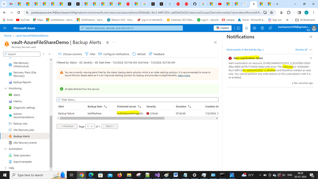Screen dimensions: 318x179
Task: Open Site Recovery infrastructure
Action: (21, 65)
